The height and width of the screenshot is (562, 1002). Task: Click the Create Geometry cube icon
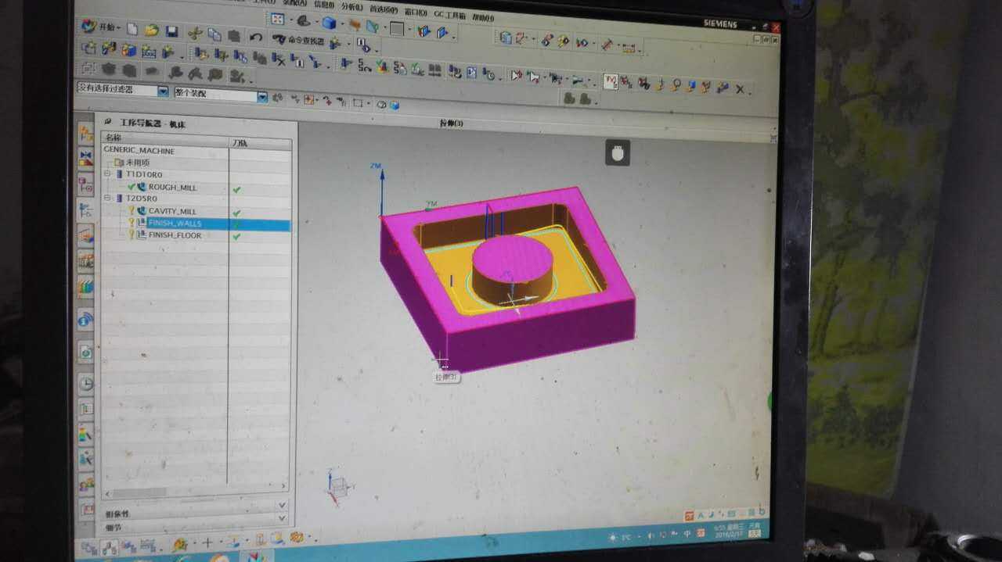(129, 50)
